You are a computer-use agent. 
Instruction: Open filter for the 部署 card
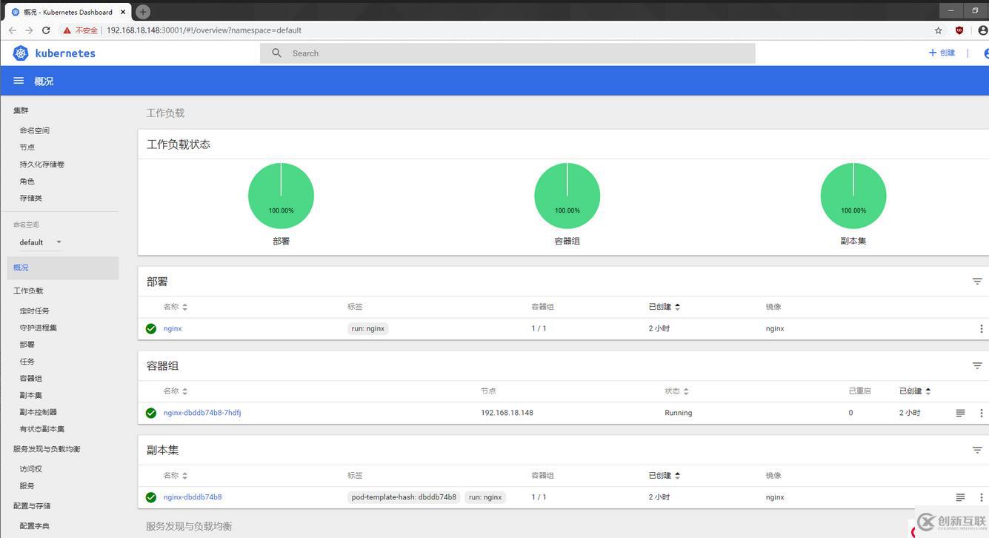pos(977,282)
